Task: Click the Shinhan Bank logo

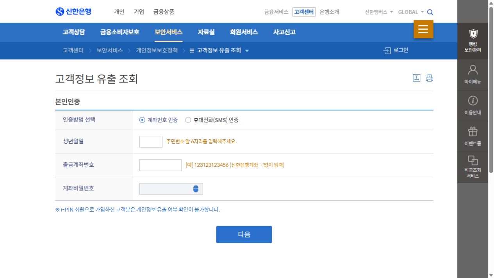Action: 73,12
